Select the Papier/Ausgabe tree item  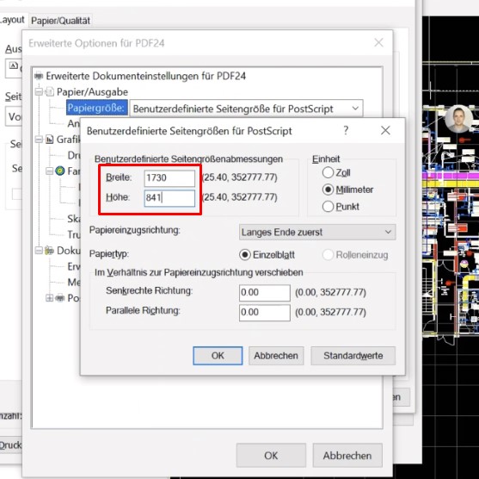tap(92, 92)
